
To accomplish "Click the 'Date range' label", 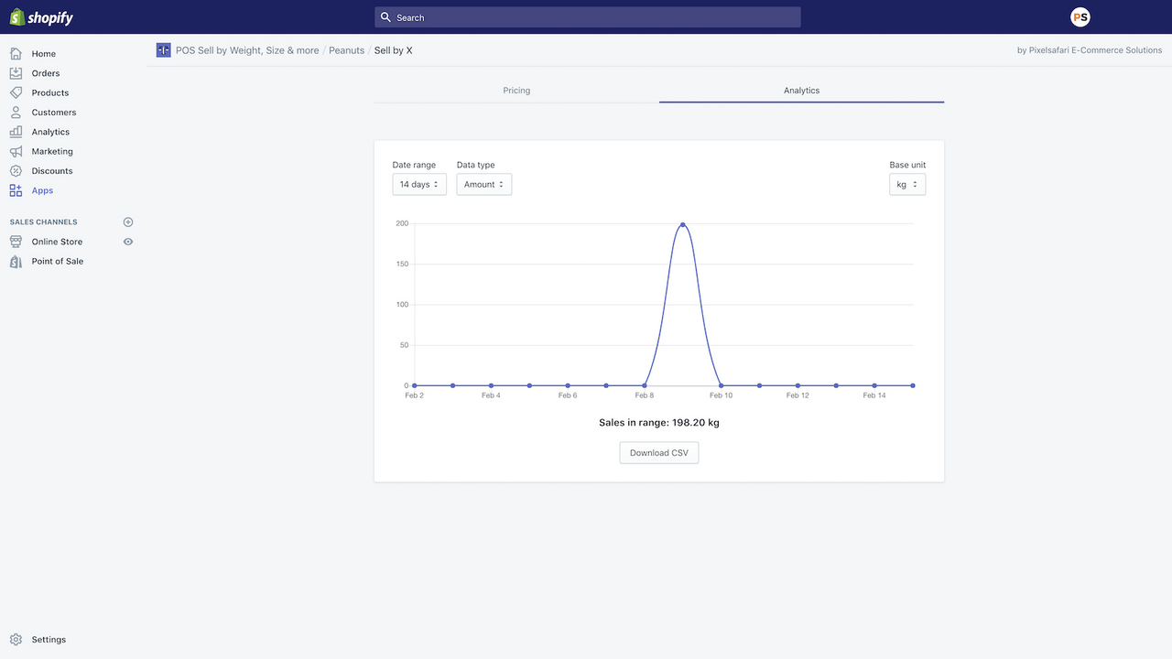I will coord(414,165).
